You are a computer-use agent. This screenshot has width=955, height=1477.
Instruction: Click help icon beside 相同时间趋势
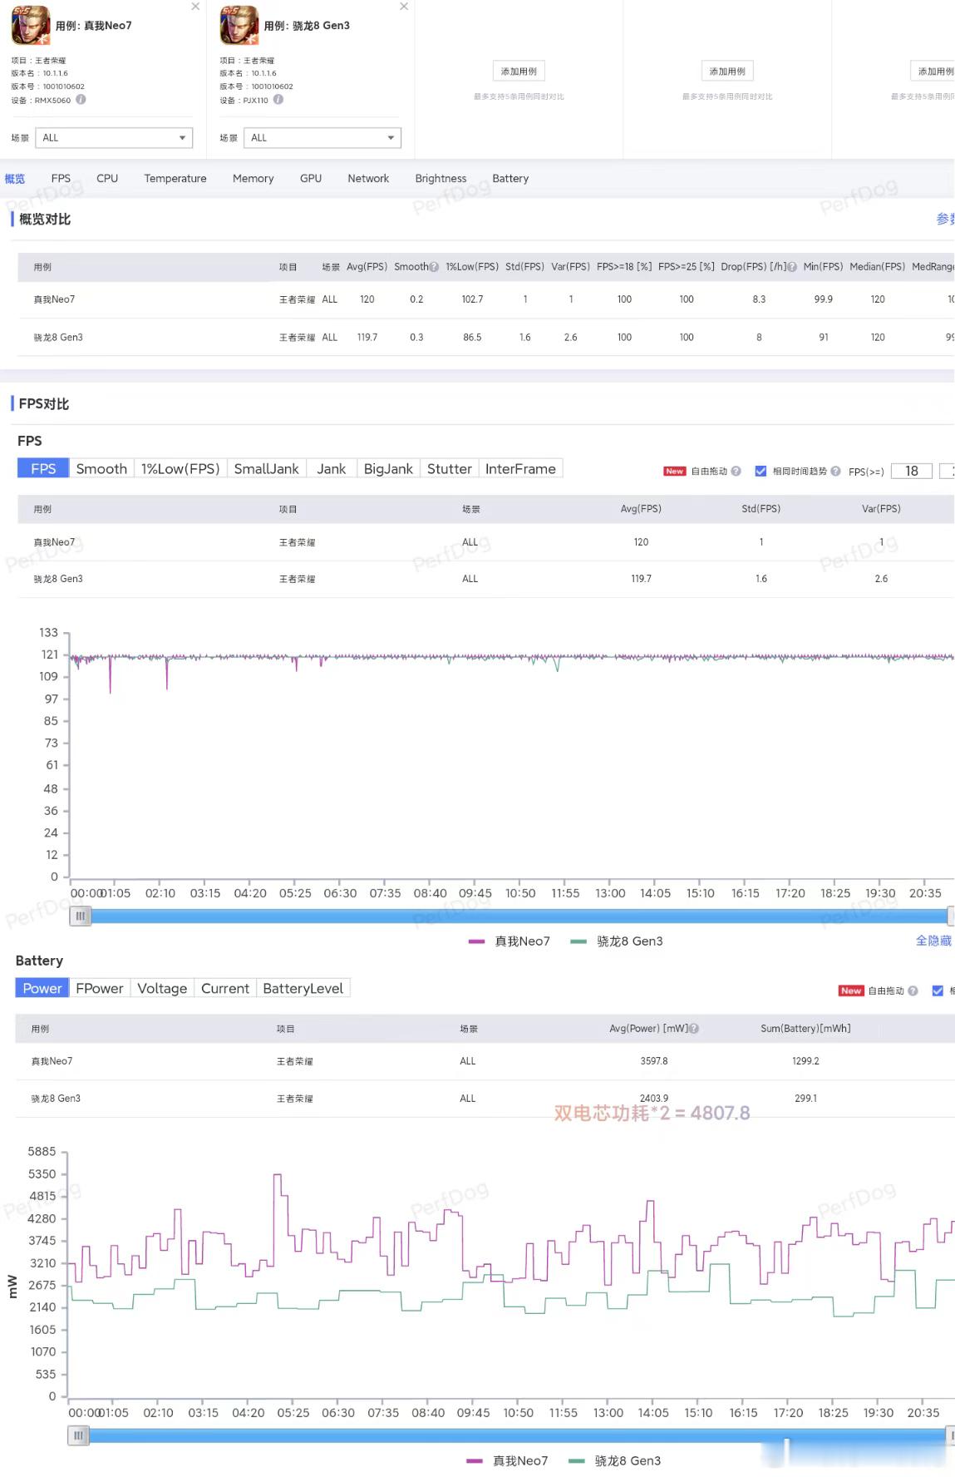tap(835, 472)
